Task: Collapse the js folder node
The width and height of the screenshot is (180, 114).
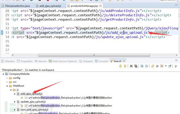Action: click(11, 90)
